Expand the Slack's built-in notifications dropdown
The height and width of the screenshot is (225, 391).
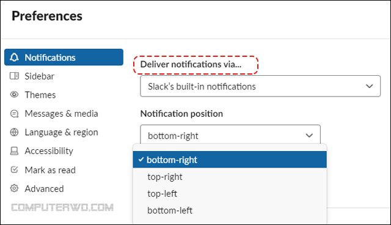tap(260, 86)
